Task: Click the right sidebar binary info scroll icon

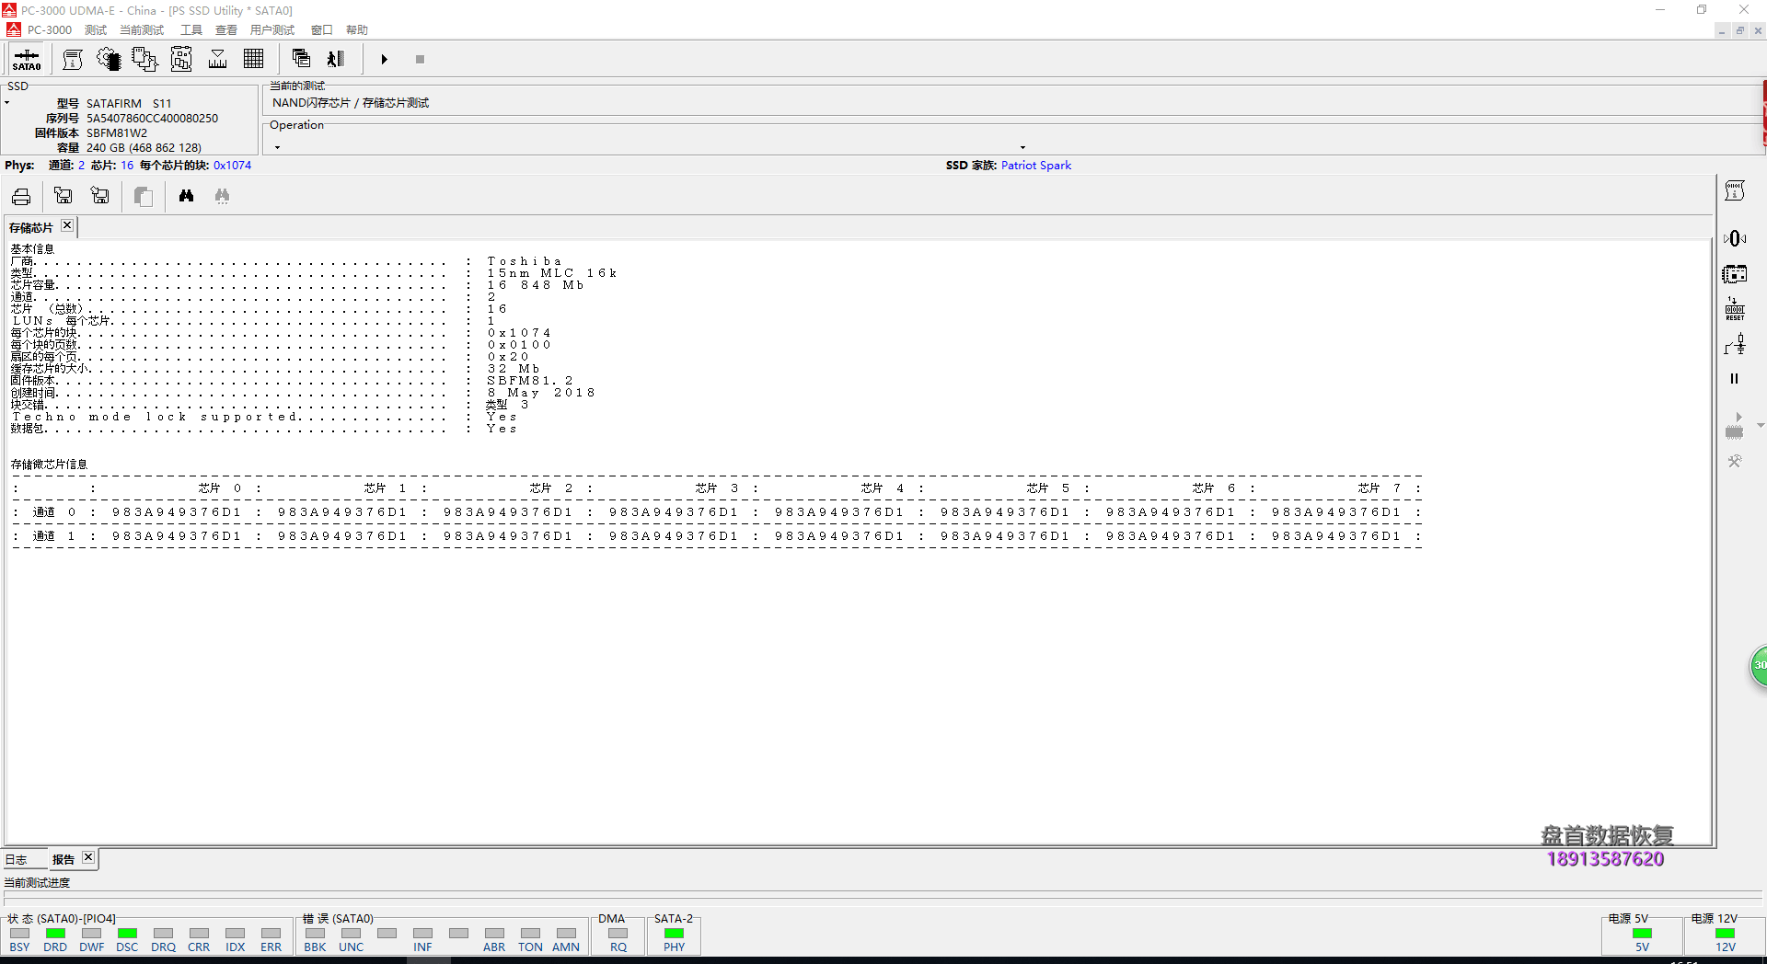Action: point(1735,191)
